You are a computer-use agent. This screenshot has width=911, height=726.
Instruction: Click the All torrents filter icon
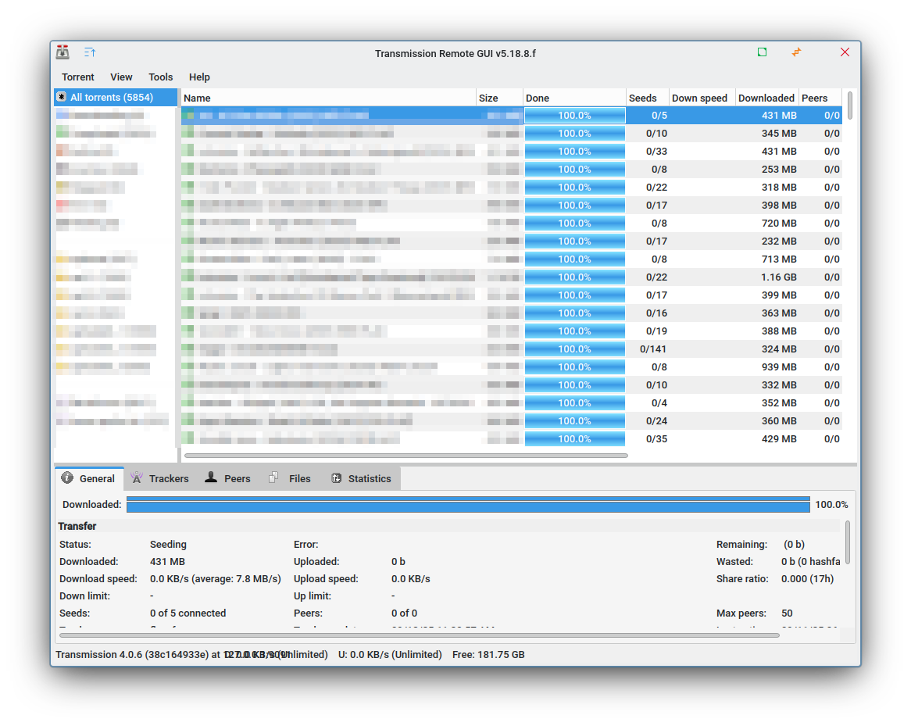pos(62,97)
